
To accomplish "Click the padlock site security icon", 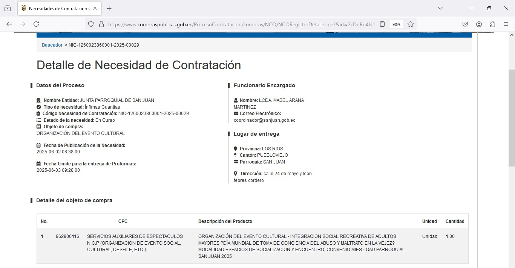I will pyautogui.click(x=101, y=24).
